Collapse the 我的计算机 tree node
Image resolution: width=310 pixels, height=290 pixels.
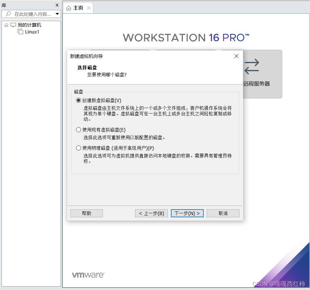pyautogui.click(x=6, y=25)
